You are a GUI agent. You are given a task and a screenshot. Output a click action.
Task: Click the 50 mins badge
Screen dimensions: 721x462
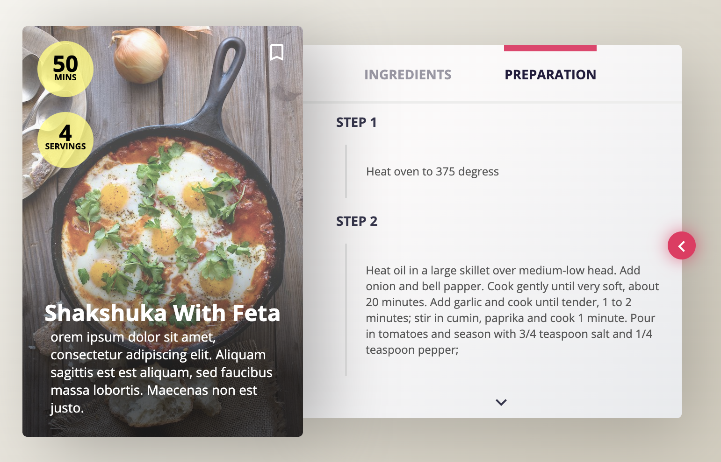click(65, 69)
